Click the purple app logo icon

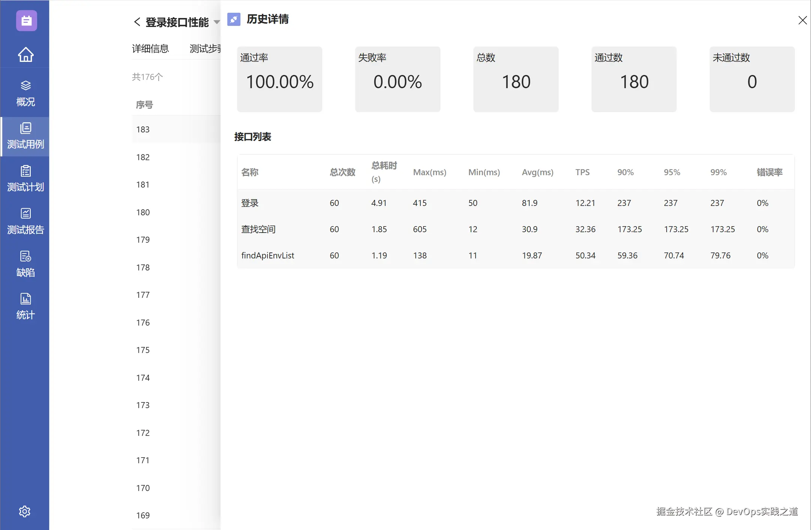[26, 21]
